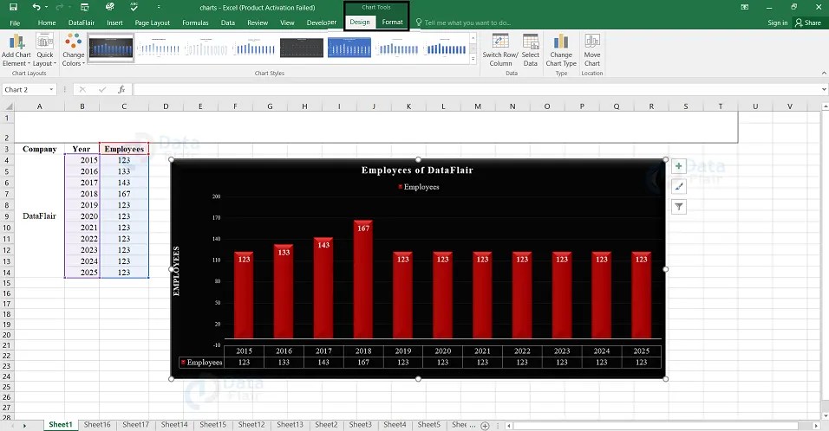Click into the formula bar field

(476, 90)
